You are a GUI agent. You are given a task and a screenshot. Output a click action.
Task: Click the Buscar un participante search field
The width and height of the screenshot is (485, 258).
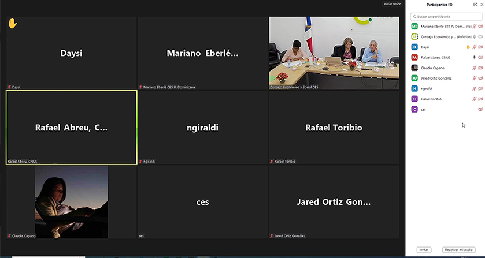(446, 17)
